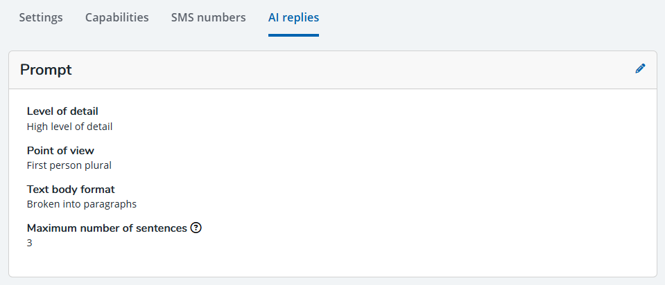665x285 pixels.
Task: Click the help icon beside Maximum number of sentences
Action: pos(196,228)
